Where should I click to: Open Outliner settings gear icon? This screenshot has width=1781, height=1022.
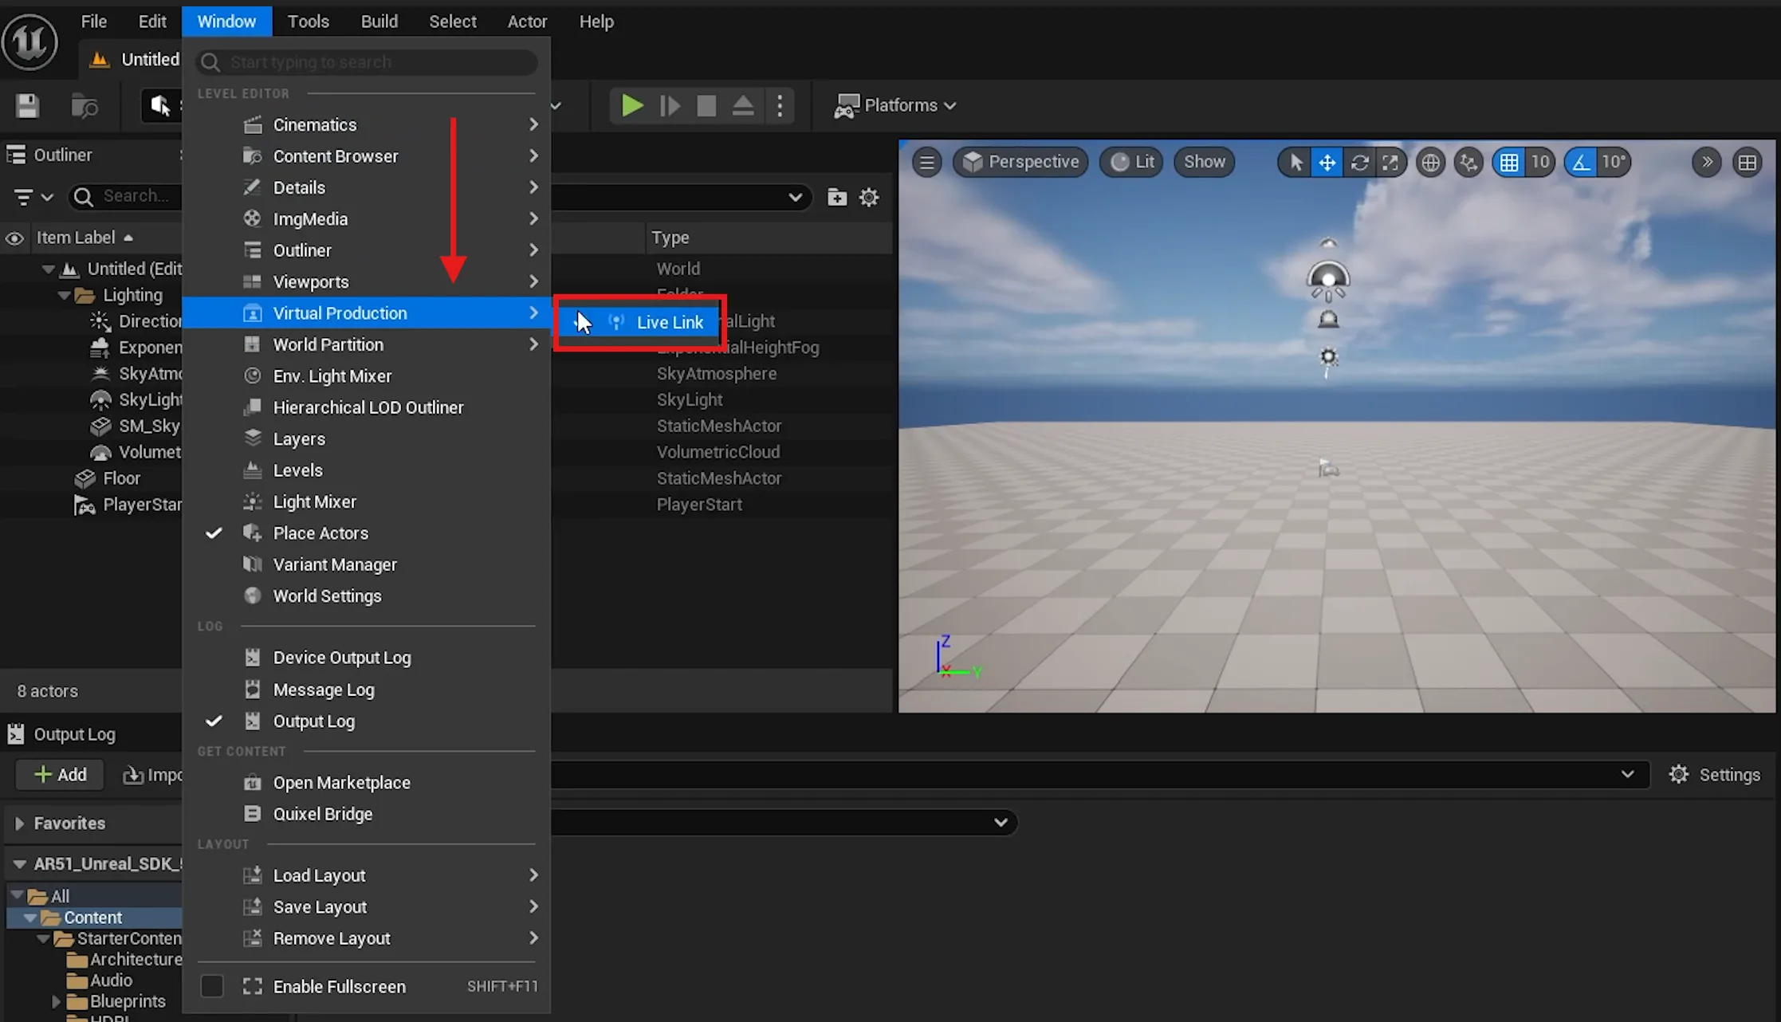[x=869, y=197]
